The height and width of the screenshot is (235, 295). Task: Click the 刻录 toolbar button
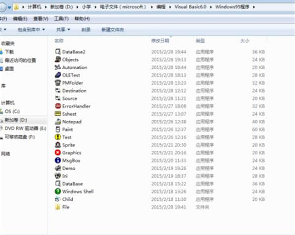click(86, 30)
